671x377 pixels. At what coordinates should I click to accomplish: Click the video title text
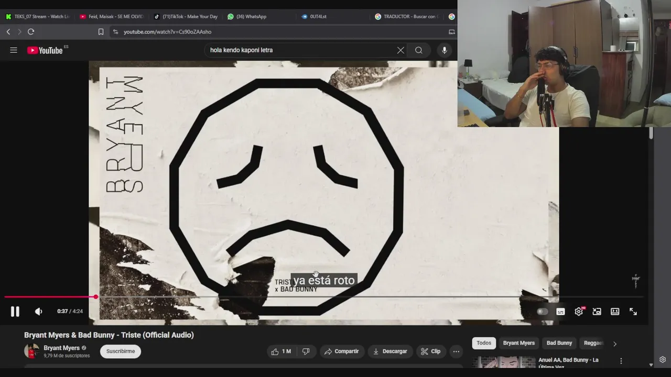pyautogui.click(x=109, y=335)
